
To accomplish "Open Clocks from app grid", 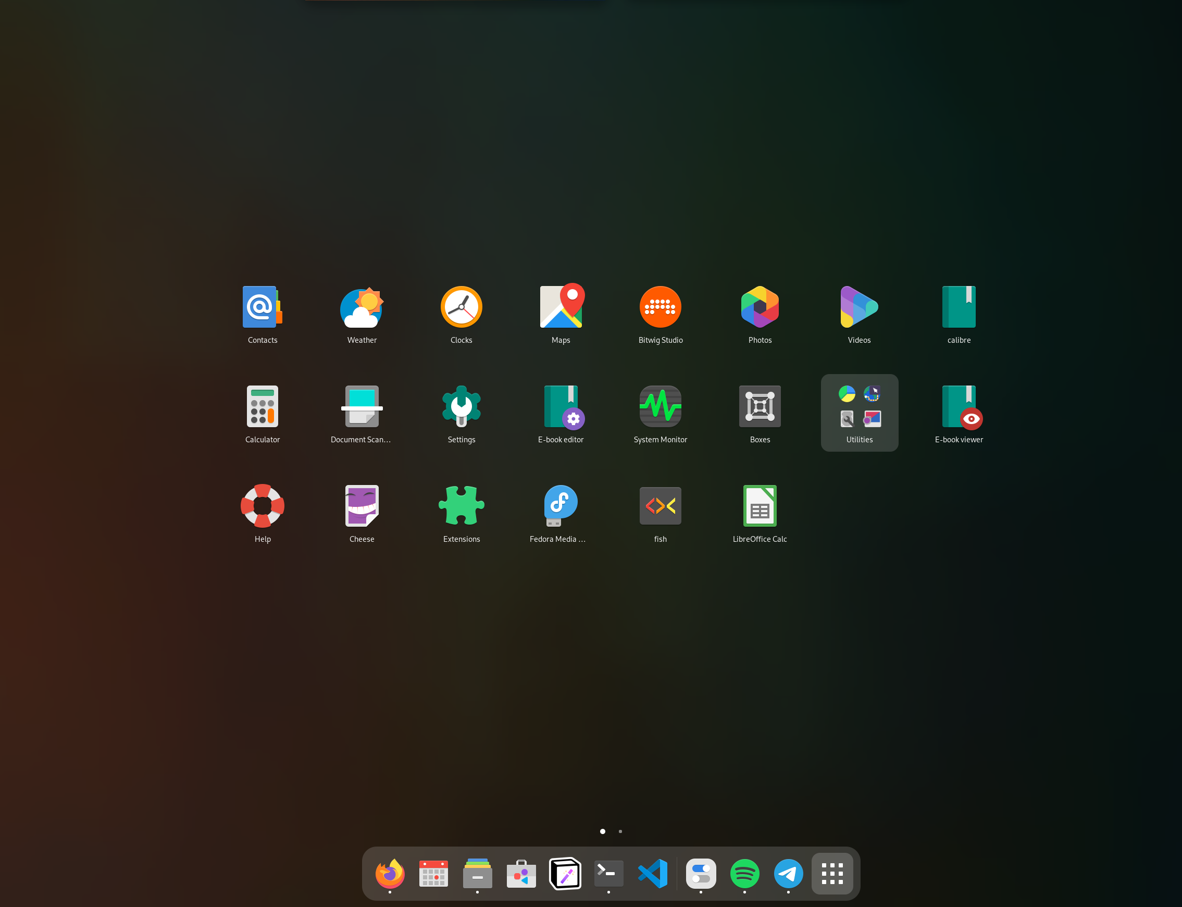I will pyautogui.click(x=461, y=307).
